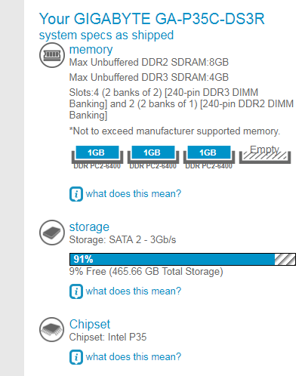Image resolution: width=308 pixels, height=376 pixels.
Task: Click the memory section heading
Action: [91, 50]
